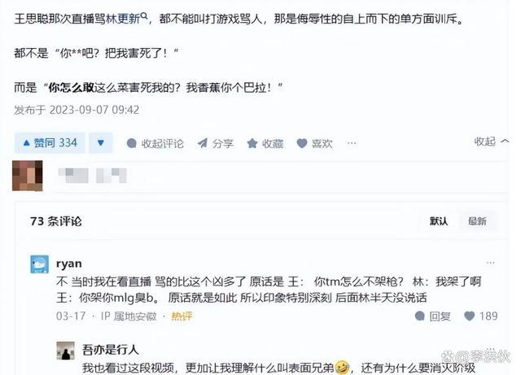Viewport: 521px width, 375px height.
Task: Click the 收藏 star icon
Action: [x=252, y=143]
